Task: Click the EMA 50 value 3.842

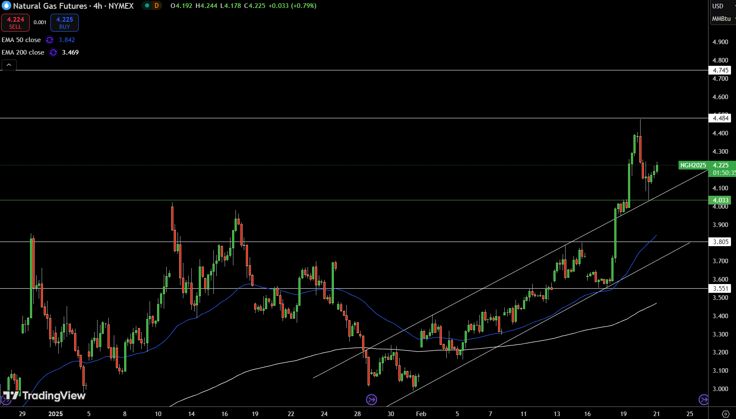Action: pyautogui.click(x=67, y=40)
